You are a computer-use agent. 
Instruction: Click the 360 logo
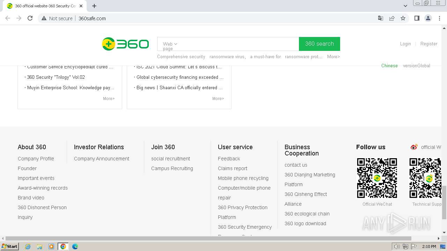tap(125, 44)
